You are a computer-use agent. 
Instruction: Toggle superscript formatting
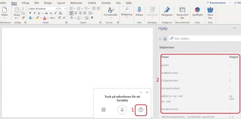coord(55,13)
